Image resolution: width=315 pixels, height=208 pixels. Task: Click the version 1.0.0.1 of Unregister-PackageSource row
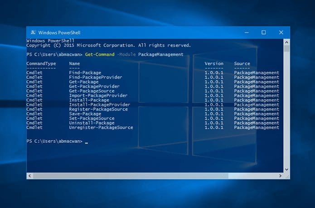(x=214, y=127)
